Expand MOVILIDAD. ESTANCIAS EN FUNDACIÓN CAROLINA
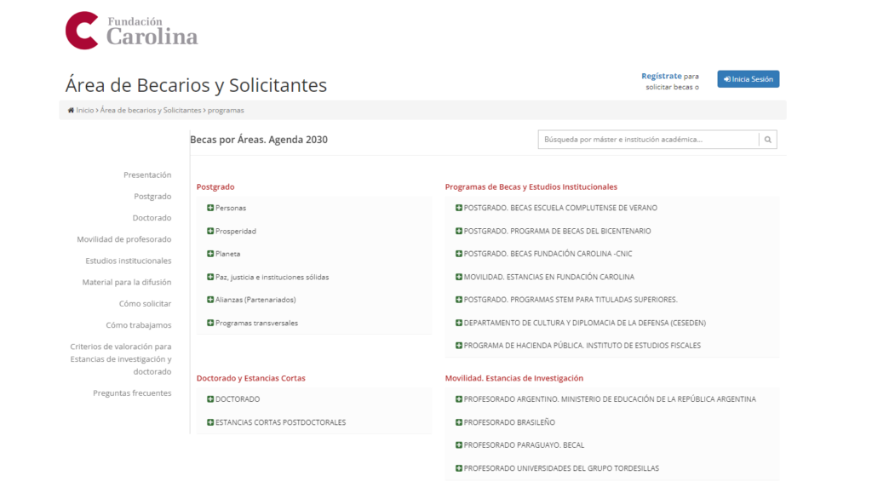The image size is (872, 493). pos(545,277)
